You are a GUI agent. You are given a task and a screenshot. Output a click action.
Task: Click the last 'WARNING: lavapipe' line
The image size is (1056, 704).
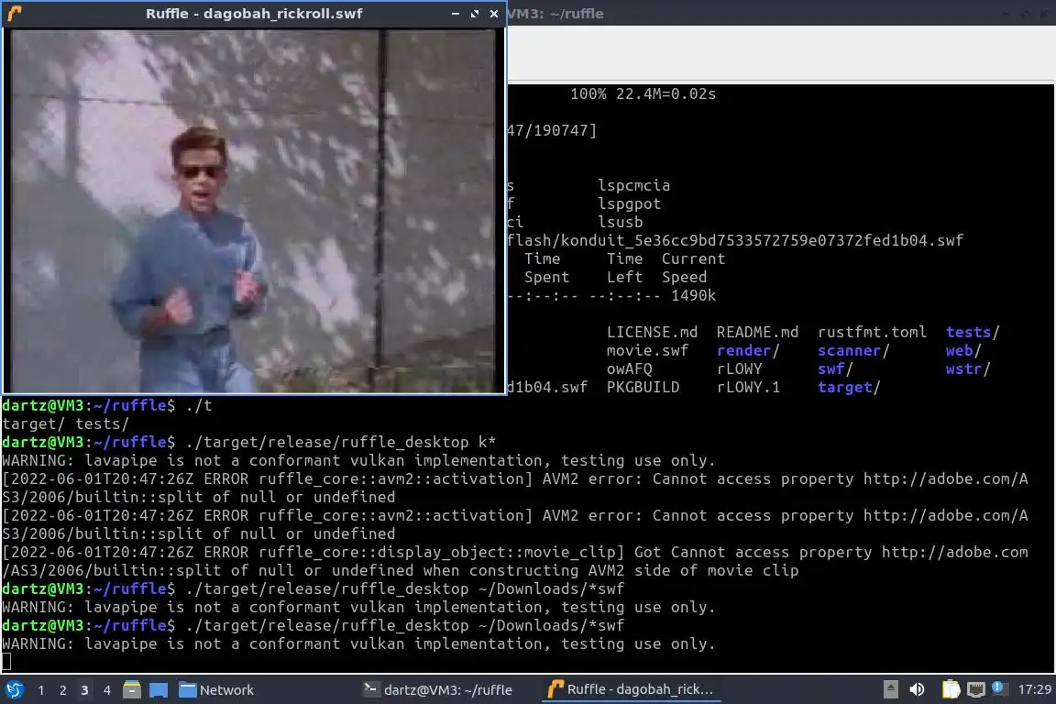click(x=358, y=643)
